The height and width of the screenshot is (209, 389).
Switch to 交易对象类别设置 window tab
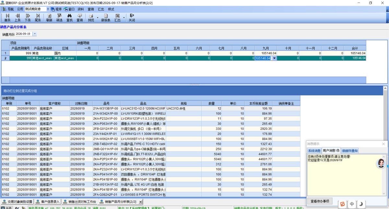coord(18,202)
